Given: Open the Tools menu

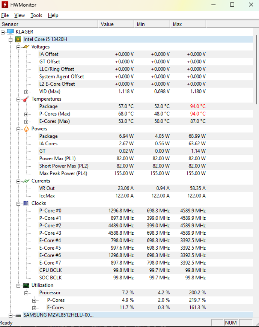Looking at the screenshot, I should (x=36, y=15).
